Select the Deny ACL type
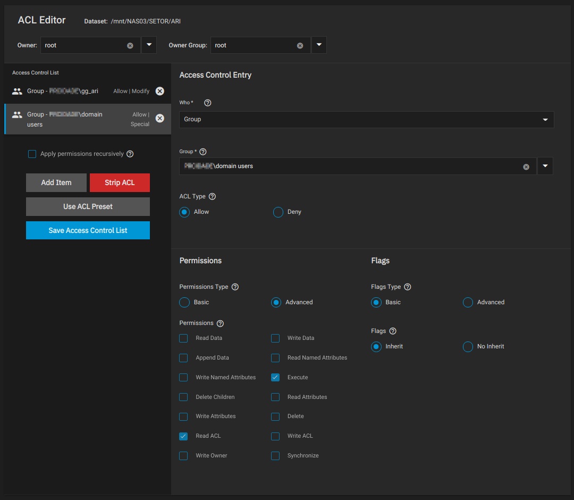 [278, 212]
